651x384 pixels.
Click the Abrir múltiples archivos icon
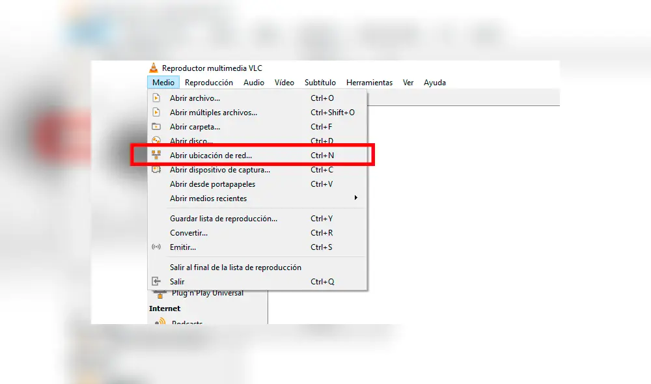pyautogui.click(x=156, y=112)
